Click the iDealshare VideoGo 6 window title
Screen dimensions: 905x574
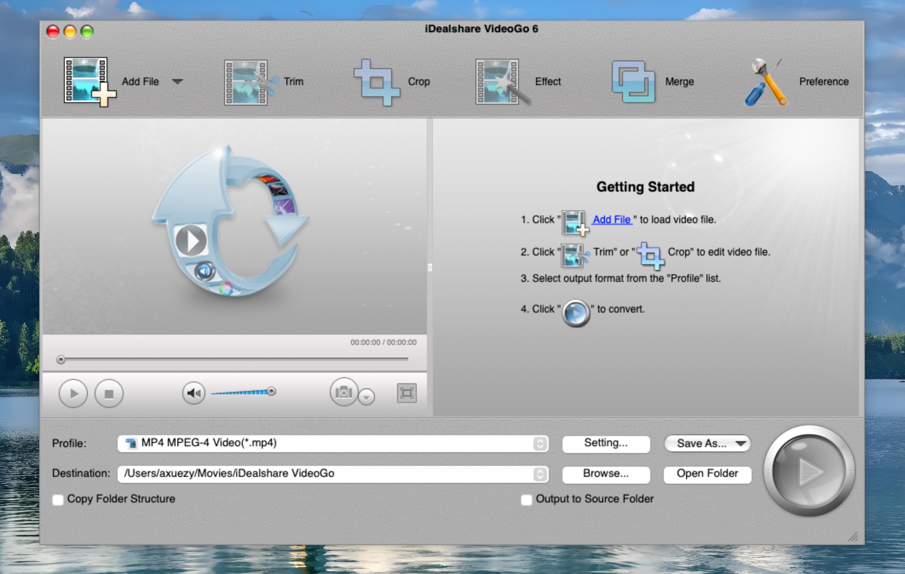[x=481, y=29]
